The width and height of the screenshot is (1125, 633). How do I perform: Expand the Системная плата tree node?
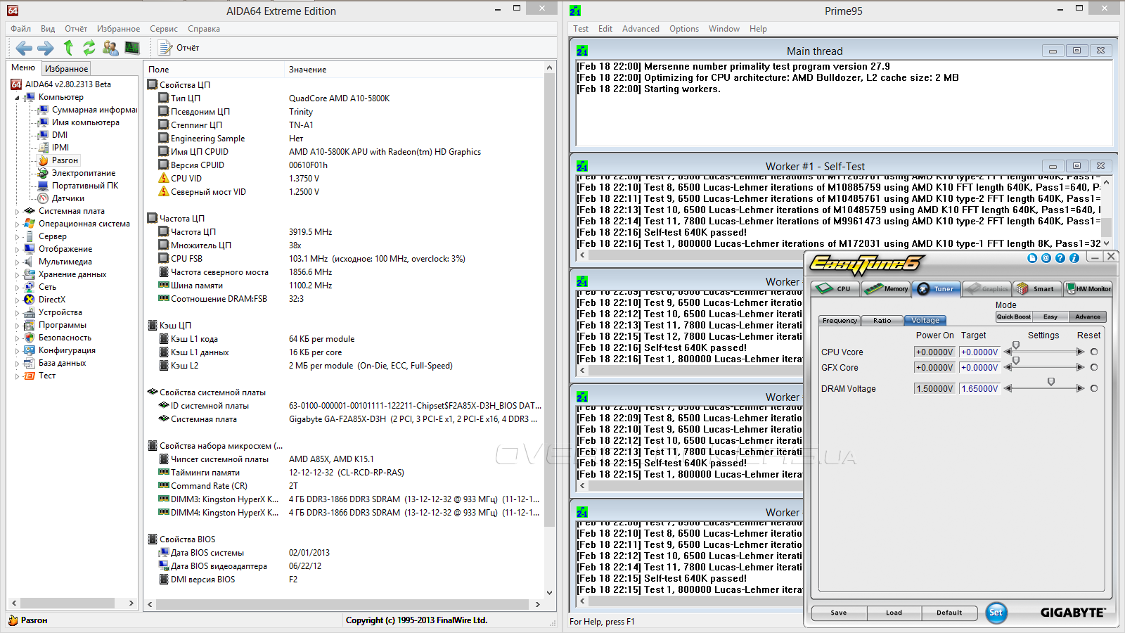(x=18, y=211)
